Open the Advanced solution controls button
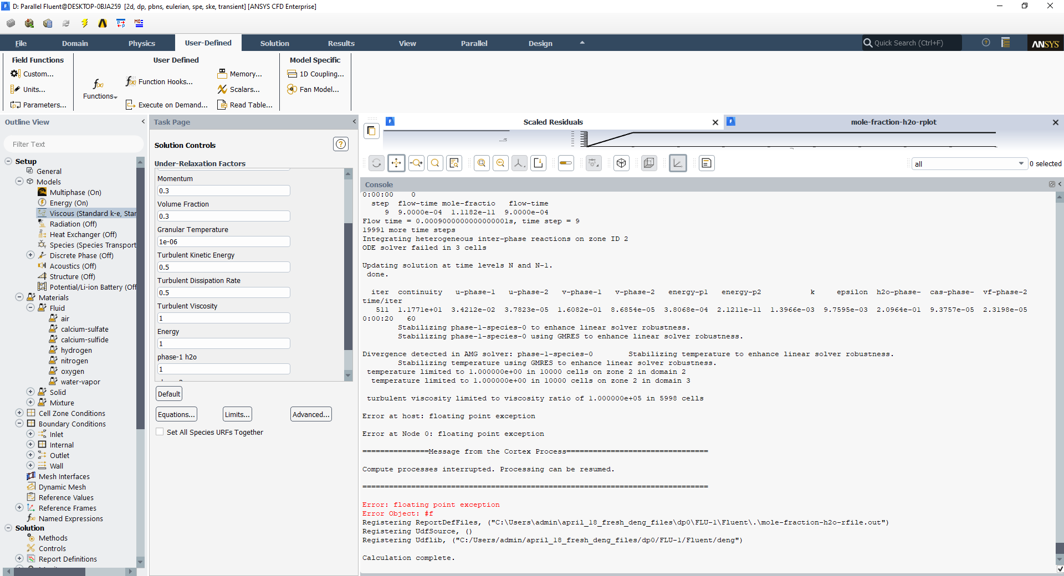 click(311, 414)
